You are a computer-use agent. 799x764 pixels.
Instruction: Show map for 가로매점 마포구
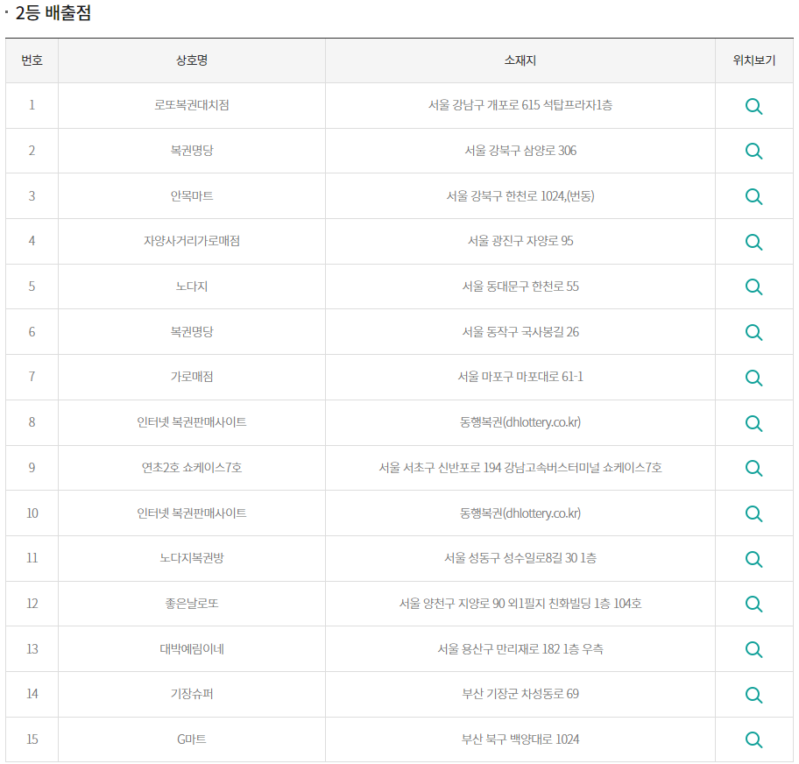pyautogui.click(x=753, y=378)
